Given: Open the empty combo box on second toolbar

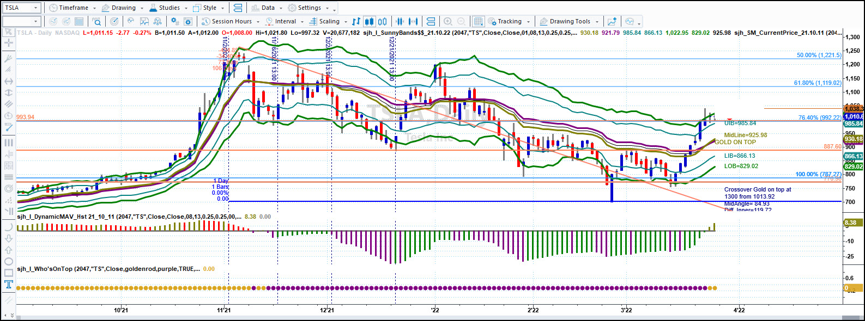Looking at the screenshot, I should (21, 21).
